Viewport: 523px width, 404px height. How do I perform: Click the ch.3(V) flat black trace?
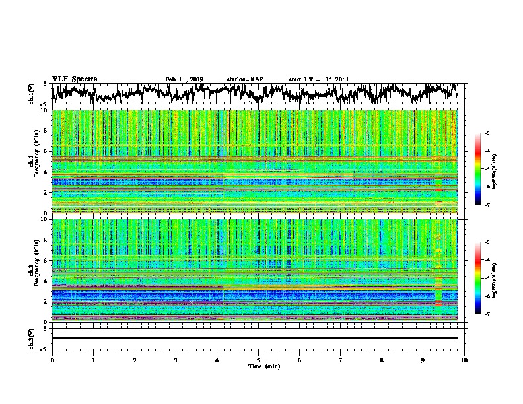[254, 338]
